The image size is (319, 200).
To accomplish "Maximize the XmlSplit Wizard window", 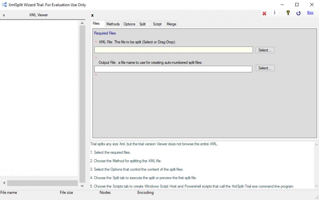I will click(x=297, y=5).
